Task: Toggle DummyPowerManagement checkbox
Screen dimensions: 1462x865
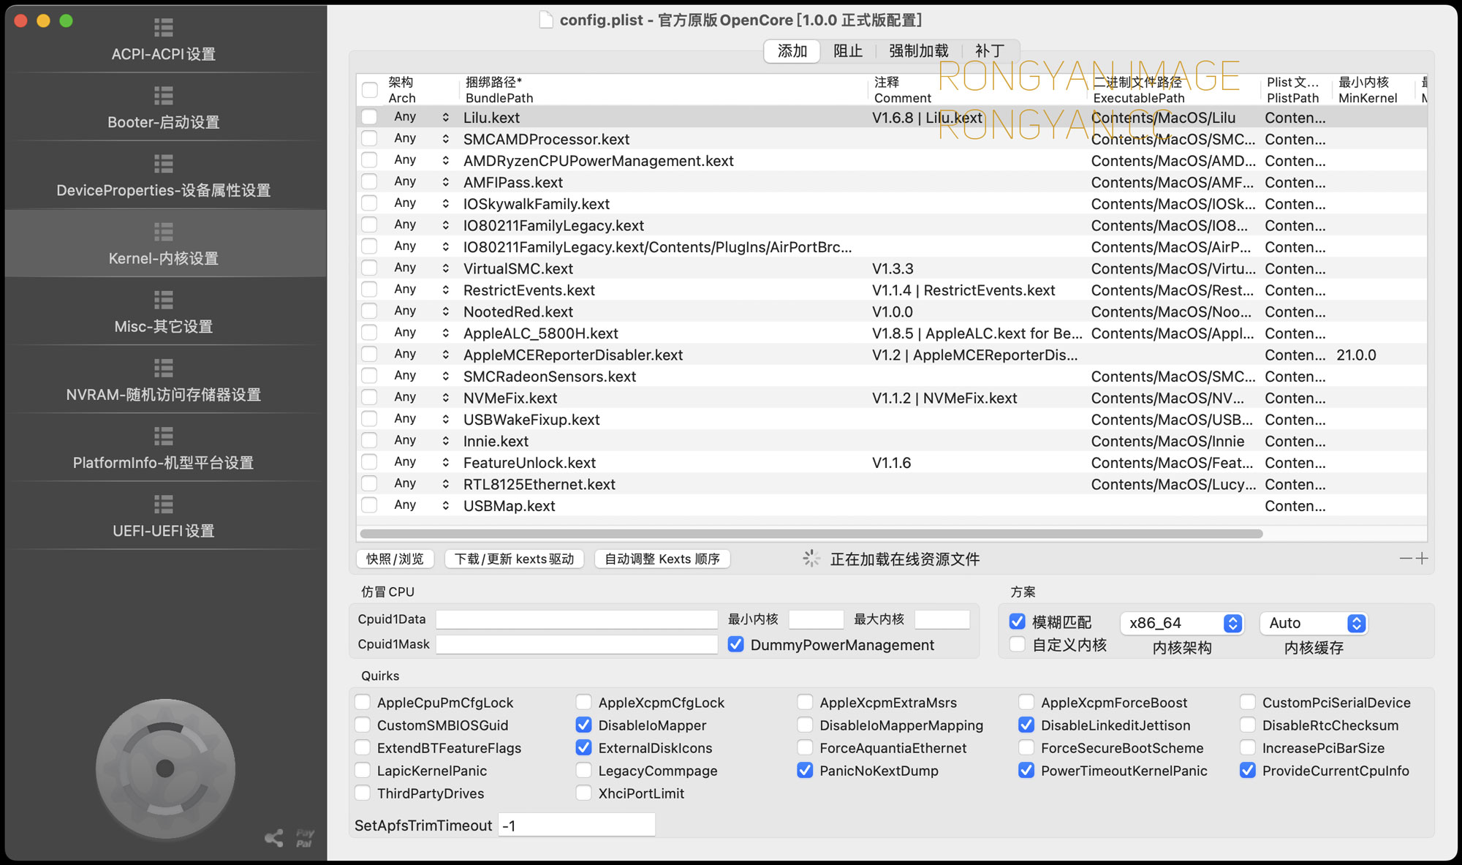Action: (736, 644)
